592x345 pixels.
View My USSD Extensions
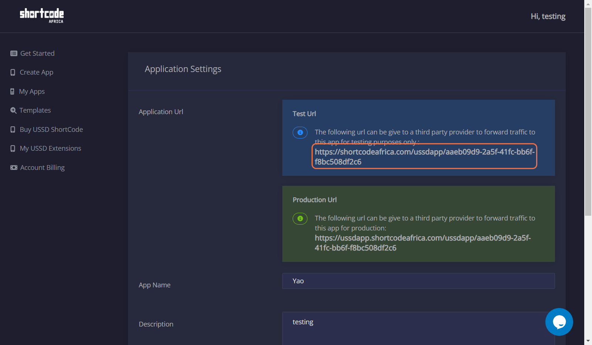pos(50,148)
